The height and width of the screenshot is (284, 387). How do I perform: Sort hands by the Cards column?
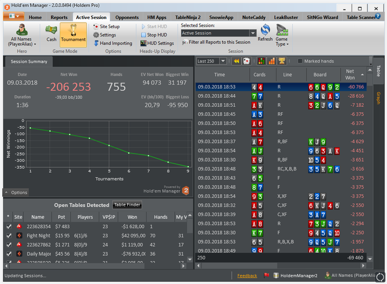tap(259, 74)
